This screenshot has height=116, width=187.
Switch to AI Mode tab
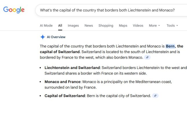tap(46, 25)
